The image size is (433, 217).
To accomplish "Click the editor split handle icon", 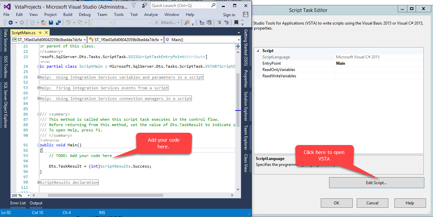I will [238, 46].
